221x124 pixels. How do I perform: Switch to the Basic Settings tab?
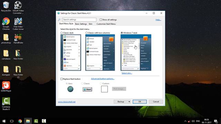pos(81,24)
